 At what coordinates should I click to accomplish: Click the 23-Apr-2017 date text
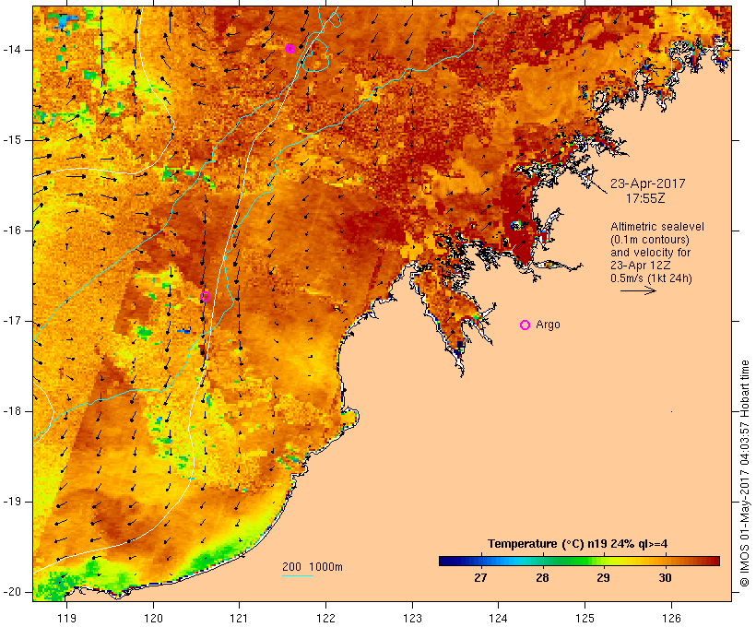[647, 183]
